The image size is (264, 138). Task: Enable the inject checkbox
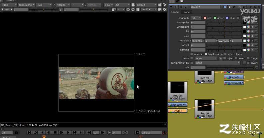coord(224,58)
